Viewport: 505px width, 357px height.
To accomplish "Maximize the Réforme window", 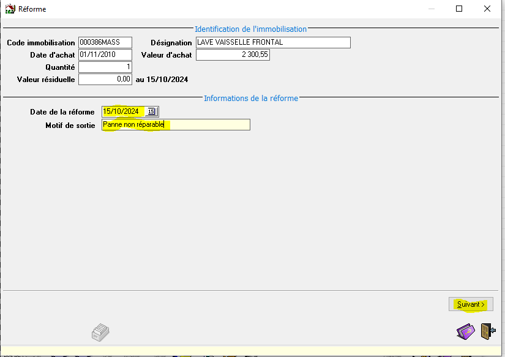I will 459,9.
